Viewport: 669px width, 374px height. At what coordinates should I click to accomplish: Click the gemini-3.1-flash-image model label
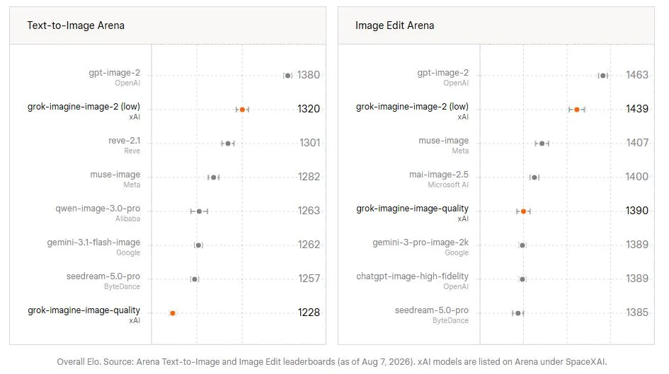[93, 242]
